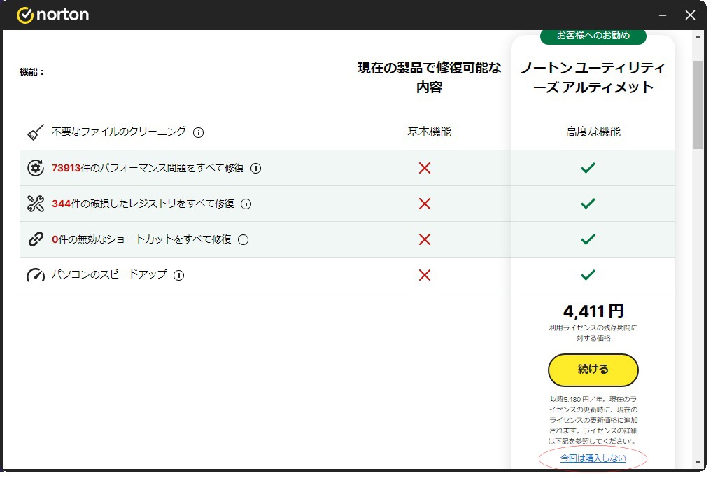This screenshot has width=713, height=478.
Task: Click green checkmark in invalid shortcuts row
Action: [x=588, y=239]
